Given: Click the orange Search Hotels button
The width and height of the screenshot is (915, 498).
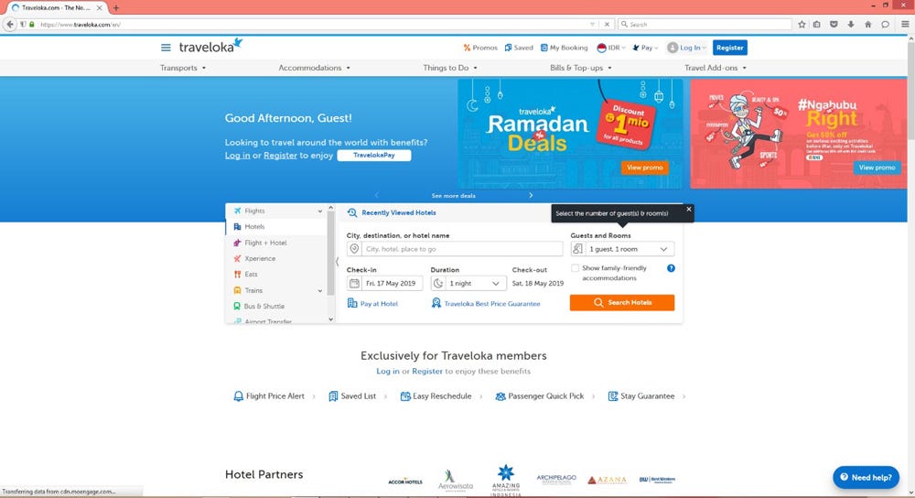Looking at the screenshot, I should click(622, 302).
